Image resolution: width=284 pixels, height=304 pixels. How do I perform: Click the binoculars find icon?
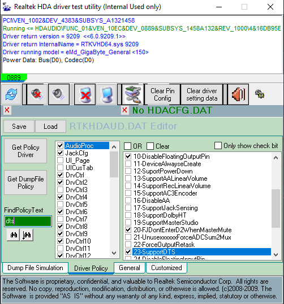pos(14,235)
